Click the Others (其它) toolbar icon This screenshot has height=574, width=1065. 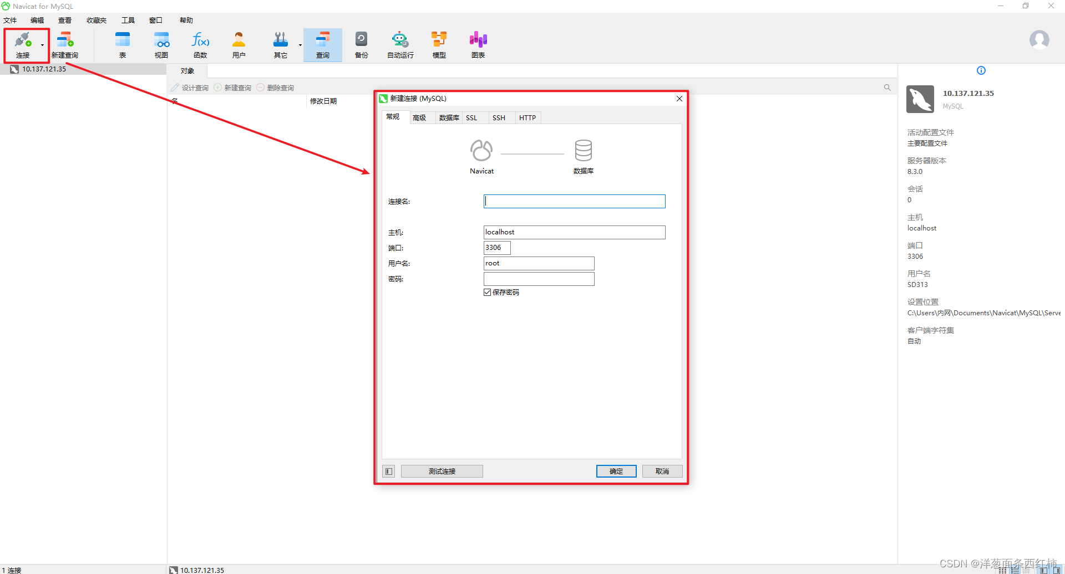281,44
